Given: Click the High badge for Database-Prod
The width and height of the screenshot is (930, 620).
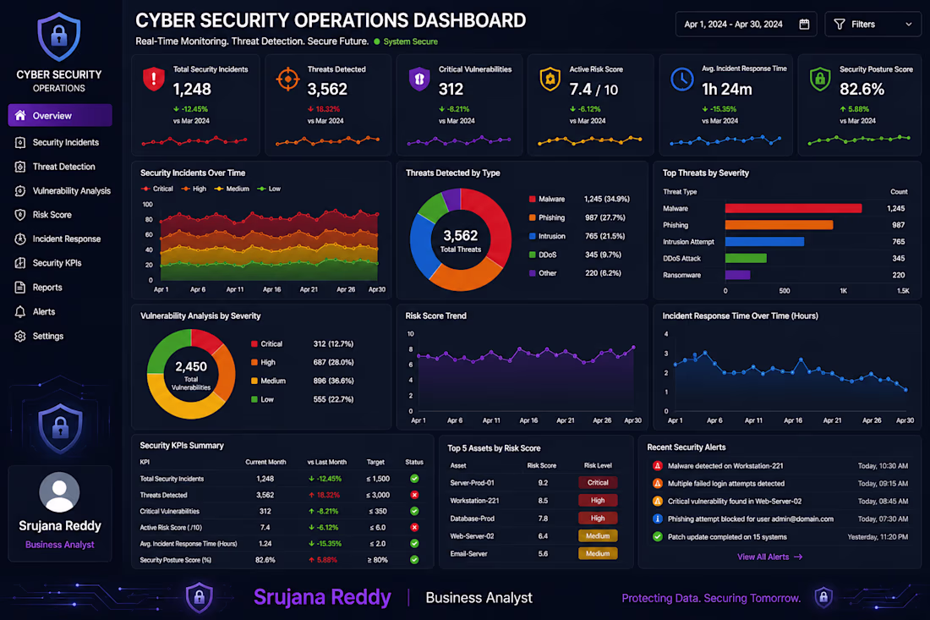Looking at the screenshot, I should point(598,518).
